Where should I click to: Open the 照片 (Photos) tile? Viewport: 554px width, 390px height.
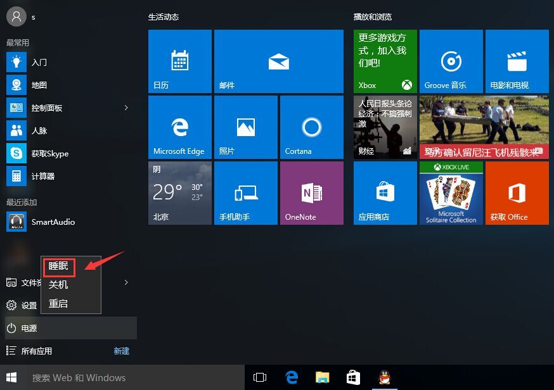pos(245,127)
